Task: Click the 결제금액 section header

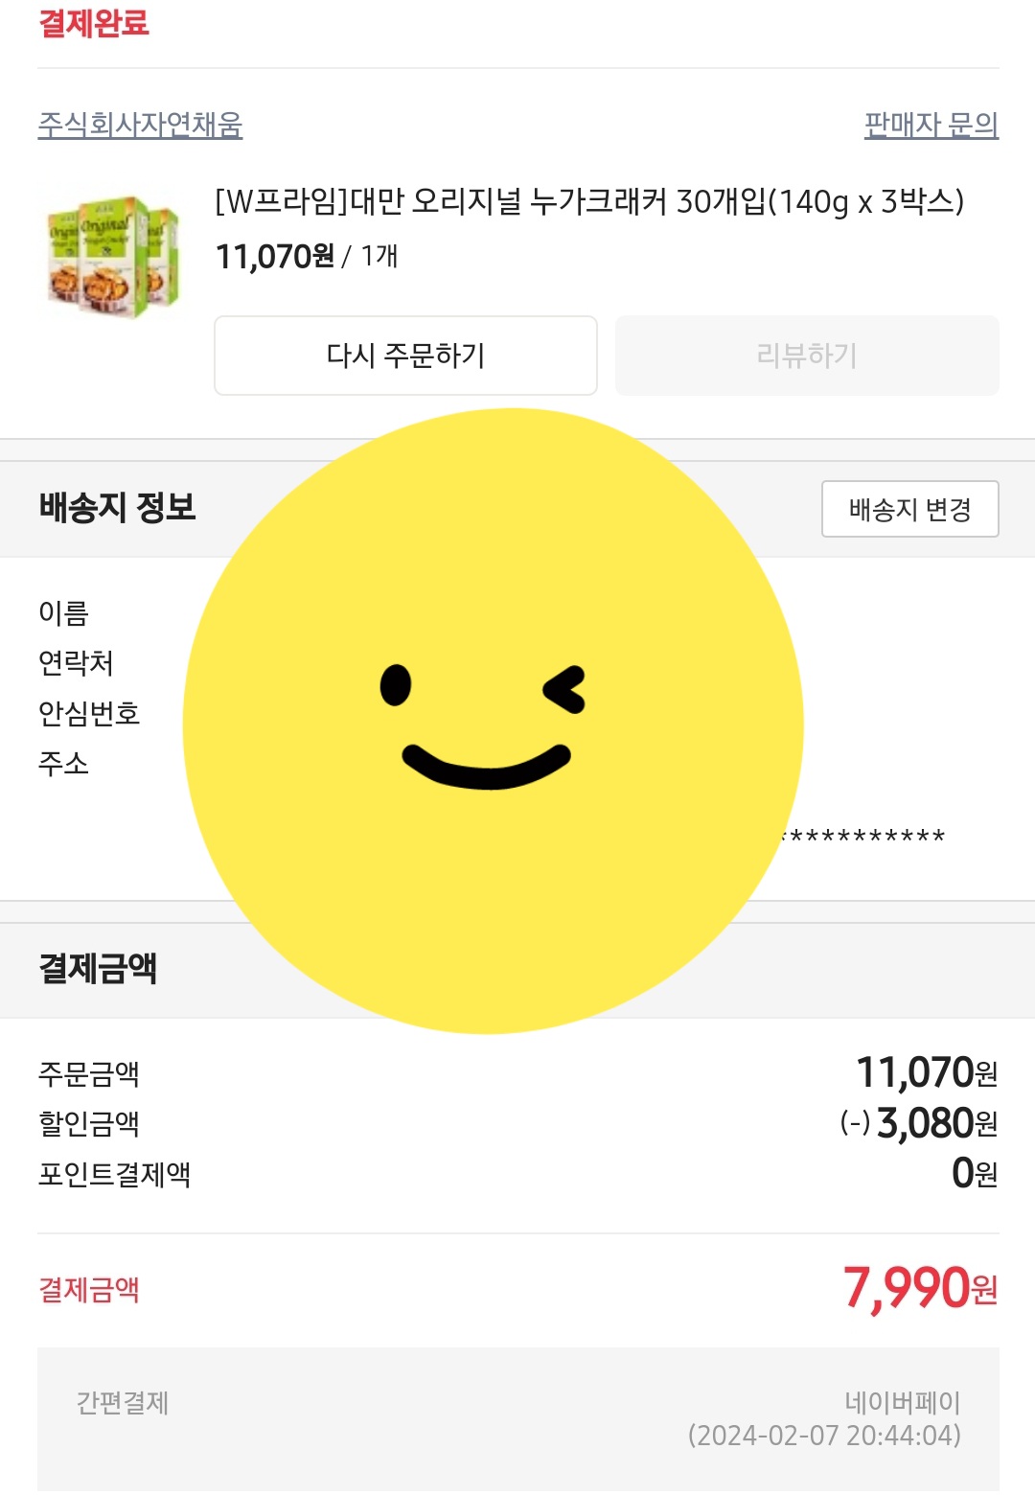Action: 98,969
